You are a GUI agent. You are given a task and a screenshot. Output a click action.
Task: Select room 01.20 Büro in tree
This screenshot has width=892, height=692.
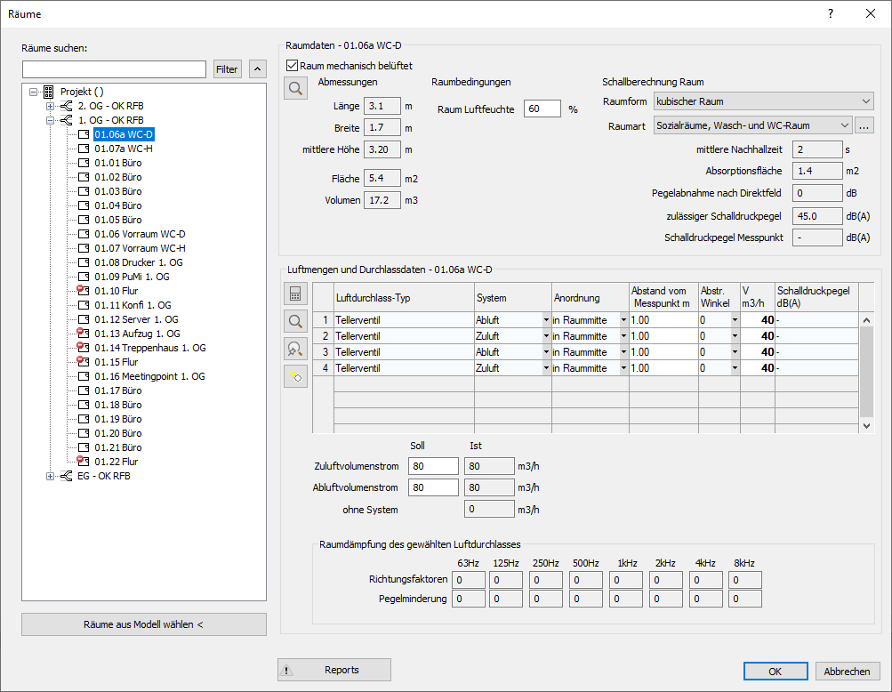[117, 433]
